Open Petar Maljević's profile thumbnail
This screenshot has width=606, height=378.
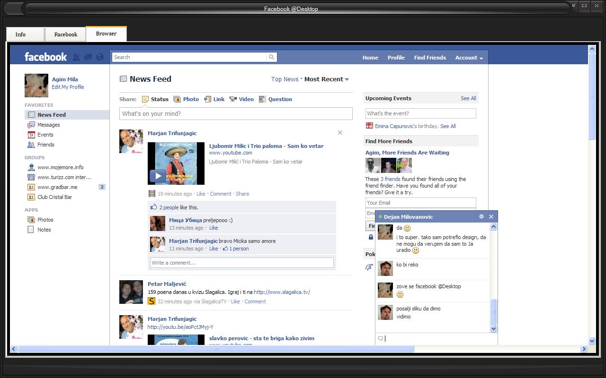coord(131,292)
